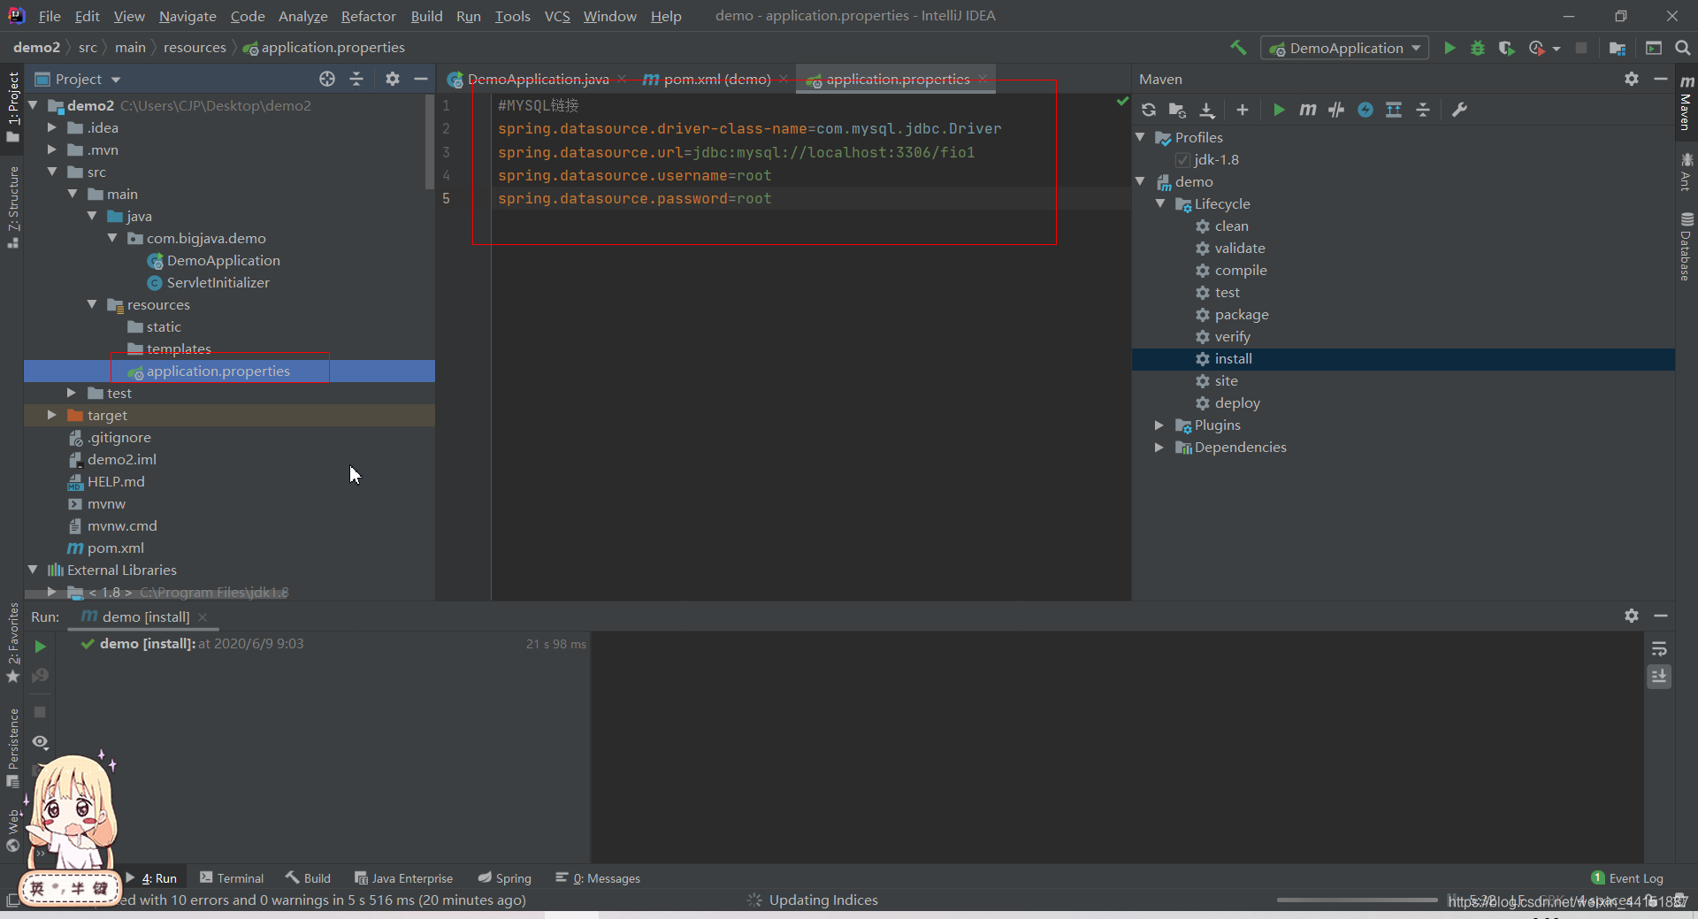Expand the target folder
This screenshot has width=1698, height=919.
52,415
